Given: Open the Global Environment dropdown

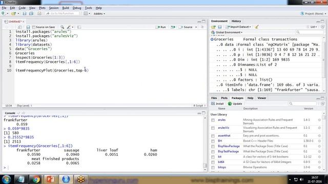Looking at the screenshot, I should pyautogui.click(x=227, y=32).
